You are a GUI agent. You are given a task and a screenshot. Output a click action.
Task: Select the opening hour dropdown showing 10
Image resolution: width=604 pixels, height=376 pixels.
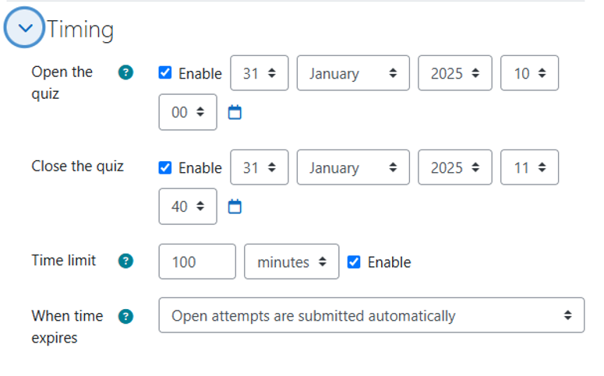click(529, 73)
